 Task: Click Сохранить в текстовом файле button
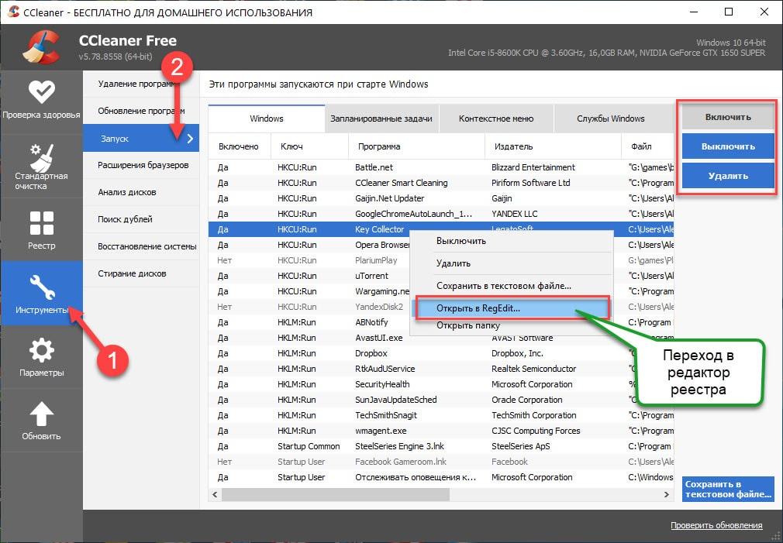(x=728, y=489)
